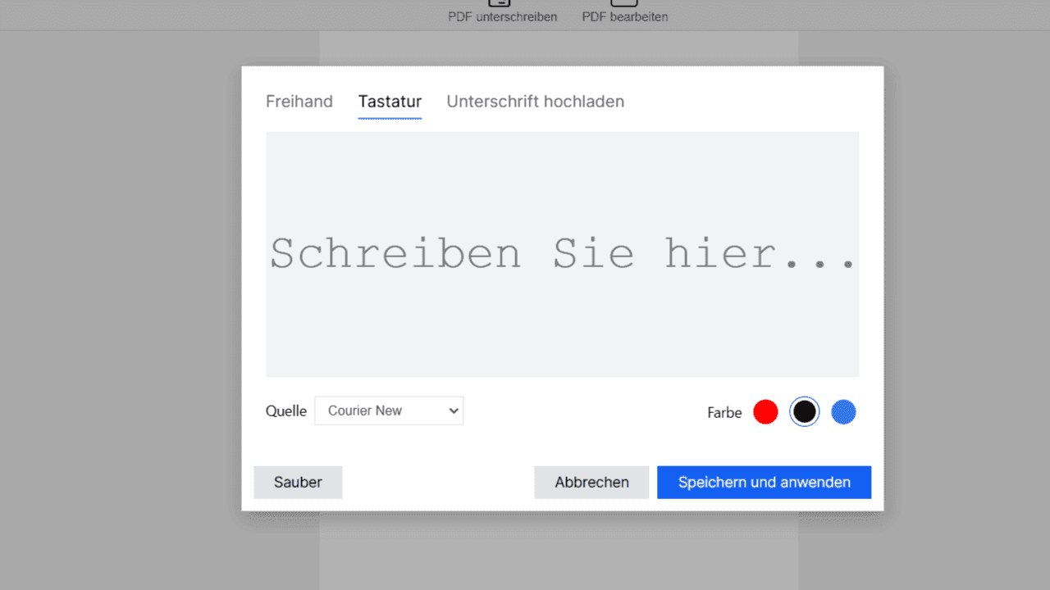Viewport: 1050px width, 590px height.
Task: Click the Abbrechen button
Action: [591, 482]
